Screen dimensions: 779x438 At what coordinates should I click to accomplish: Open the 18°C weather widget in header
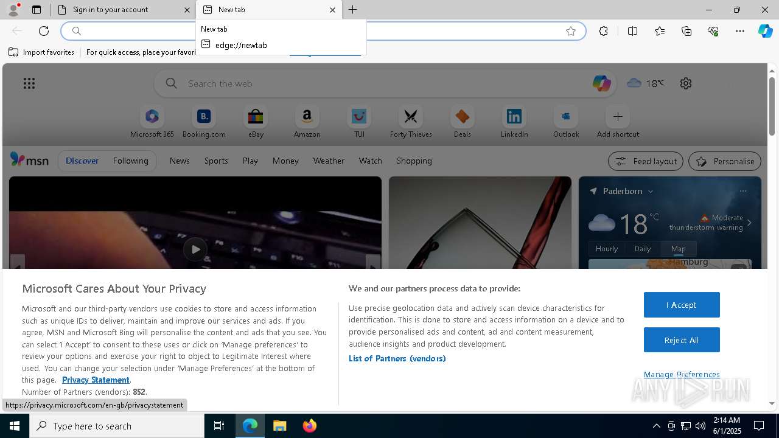tap(646, 83)
